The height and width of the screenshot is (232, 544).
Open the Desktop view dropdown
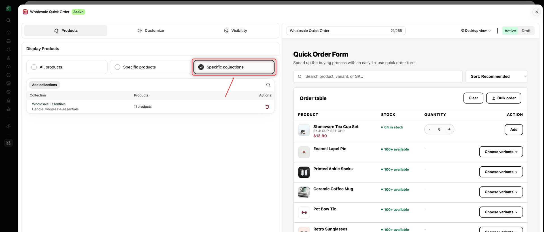click(x=476, y=31)
